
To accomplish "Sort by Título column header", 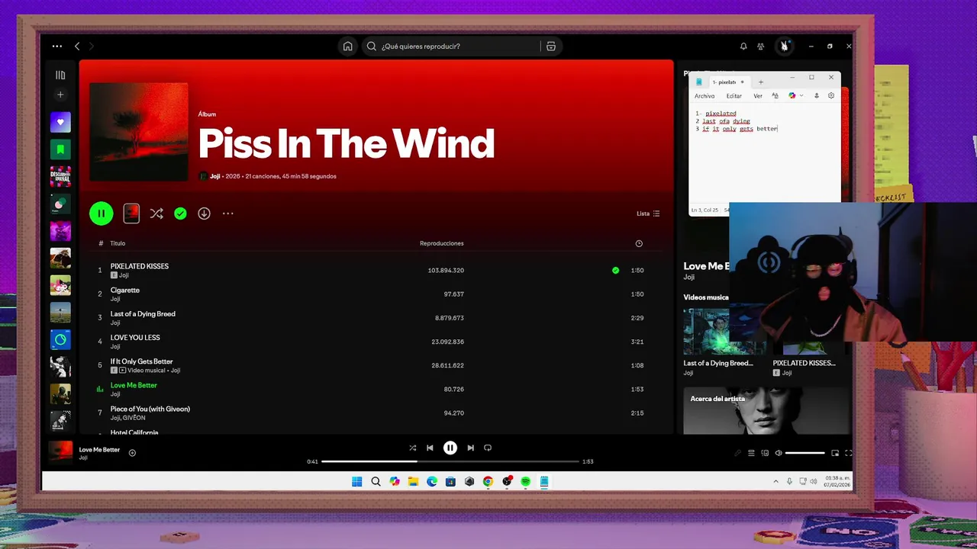I will pyautogui.click(x=118, y=243).
